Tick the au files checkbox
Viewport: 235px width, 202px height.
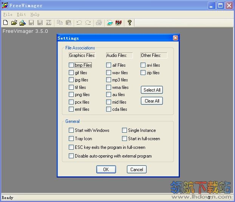point(108,94)
